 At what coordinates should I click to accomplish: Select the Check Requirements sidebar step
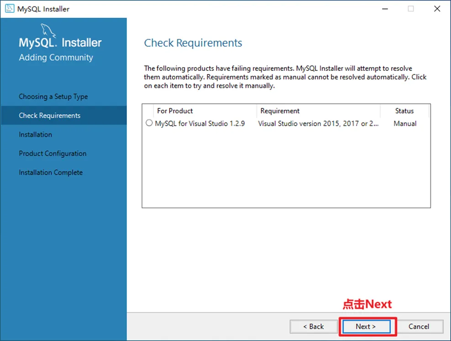pyautogui.click(x=49, y=116)
